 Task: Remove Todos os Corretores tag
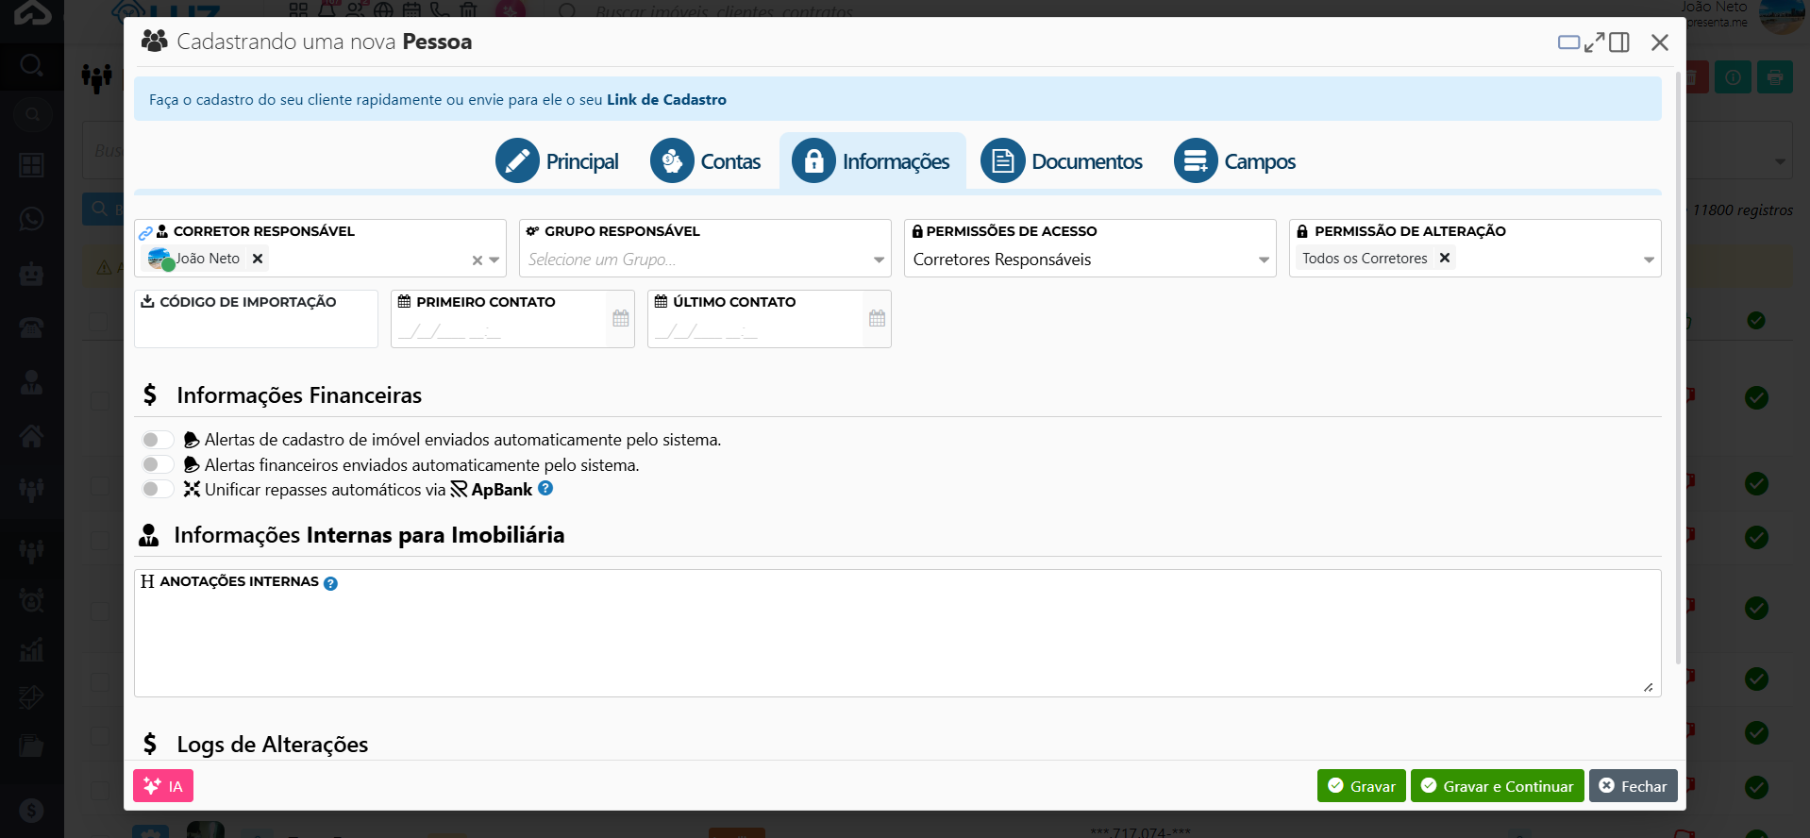[x=1445, y=258]
